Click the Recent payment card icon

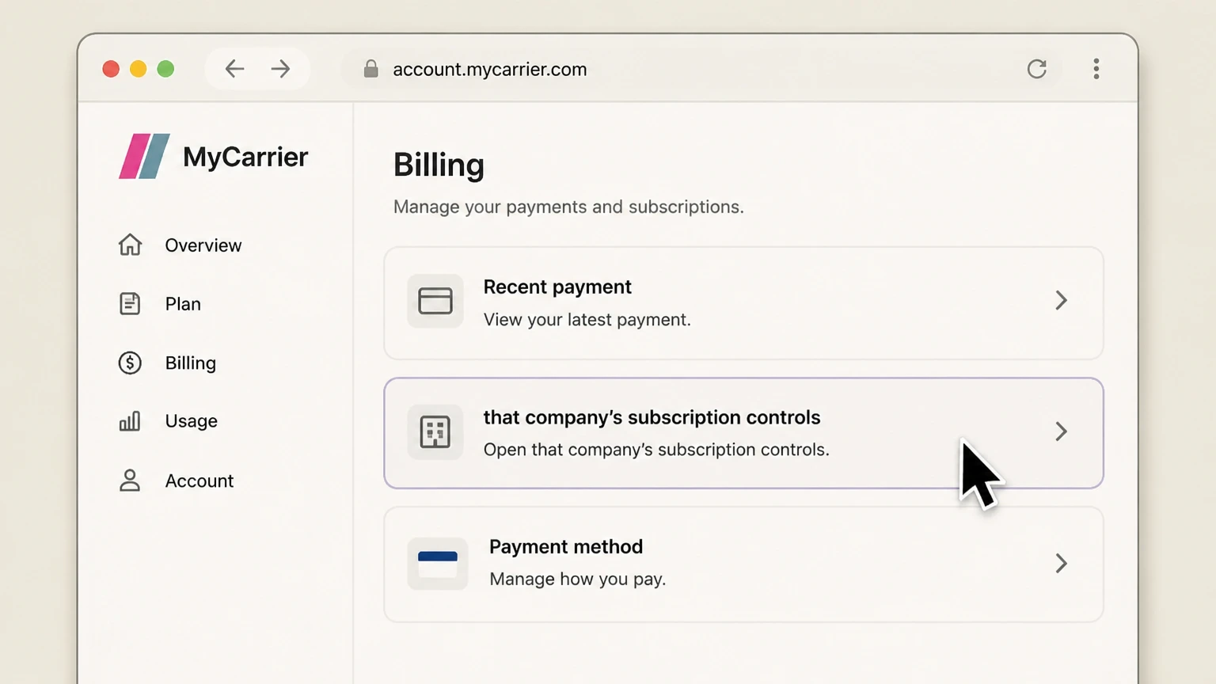point(435,301)
